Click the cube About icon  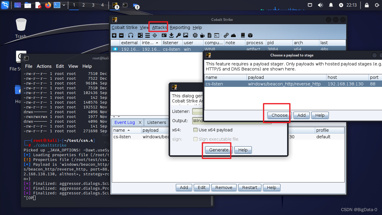coord(250,35)
